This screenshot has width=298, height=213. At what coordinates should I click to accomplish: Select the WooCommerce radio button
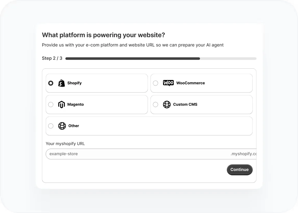tap(155, 83)
